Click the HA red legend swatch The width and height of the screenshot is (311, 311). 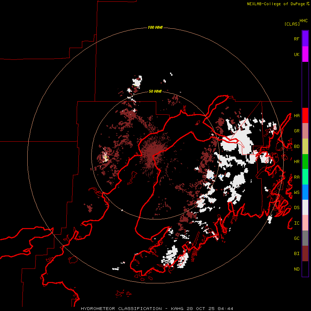[x=305, y=115]
